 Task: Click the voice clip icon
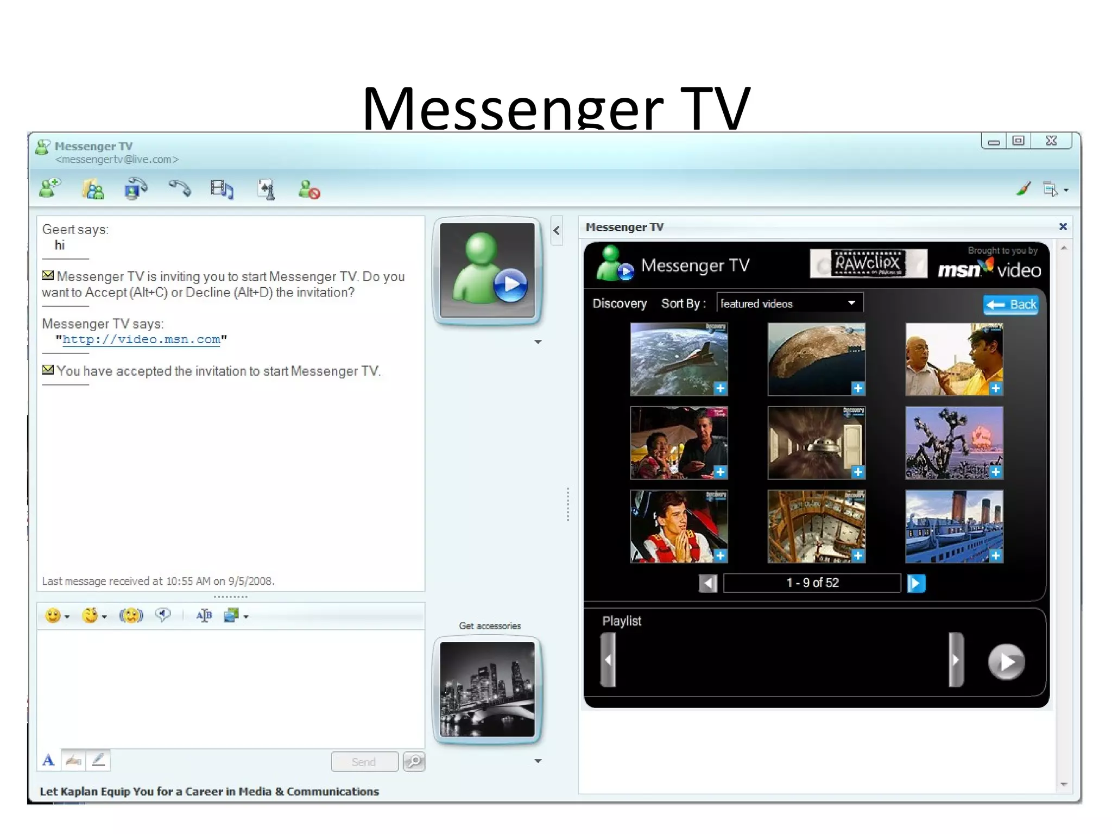click(162, 615)
